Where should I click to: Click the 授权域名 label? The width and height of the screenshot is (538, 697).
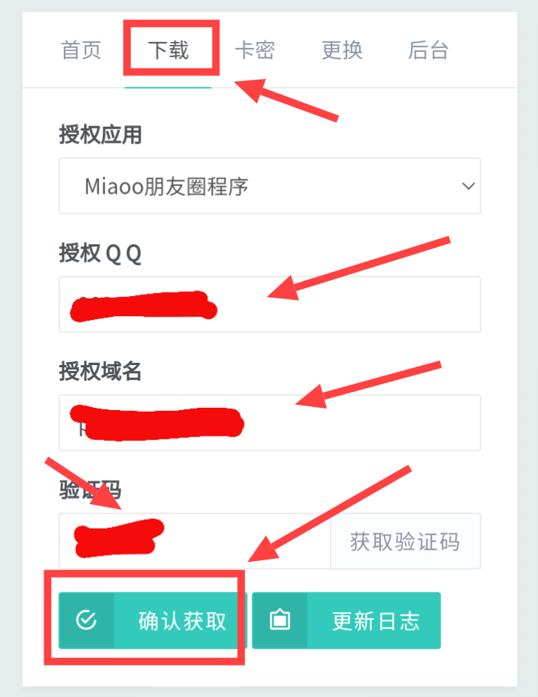(101, 372)
